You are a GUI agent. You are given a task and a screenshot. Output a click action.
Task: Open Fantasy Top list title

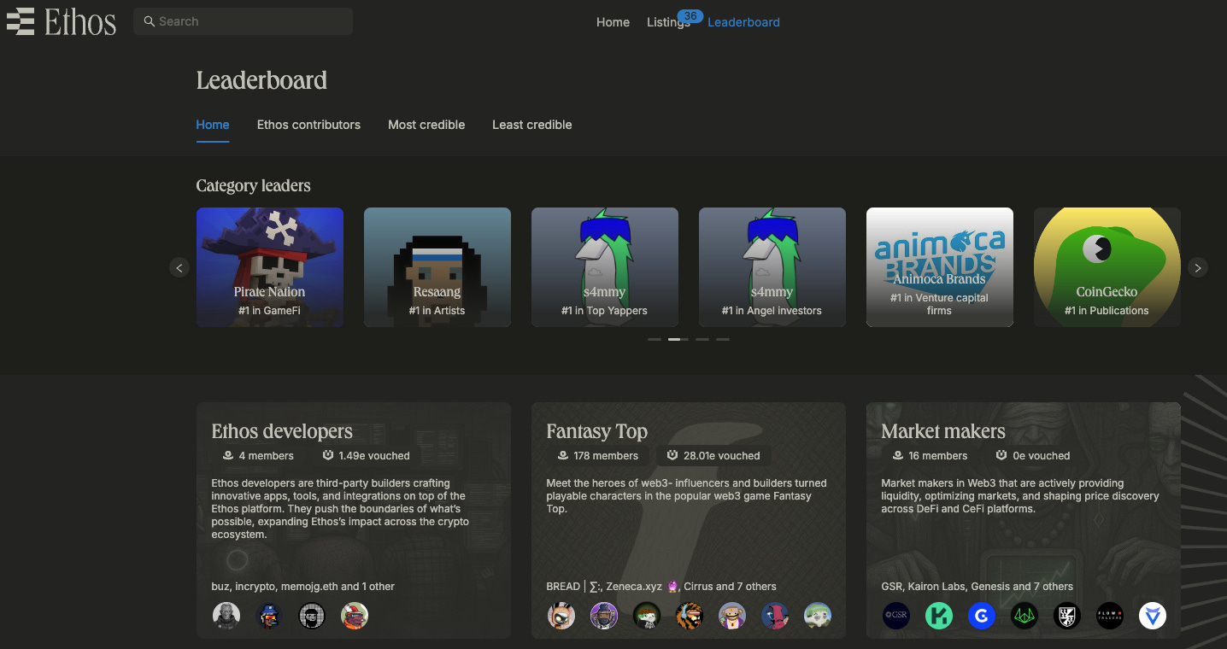(x=597, y=431)
